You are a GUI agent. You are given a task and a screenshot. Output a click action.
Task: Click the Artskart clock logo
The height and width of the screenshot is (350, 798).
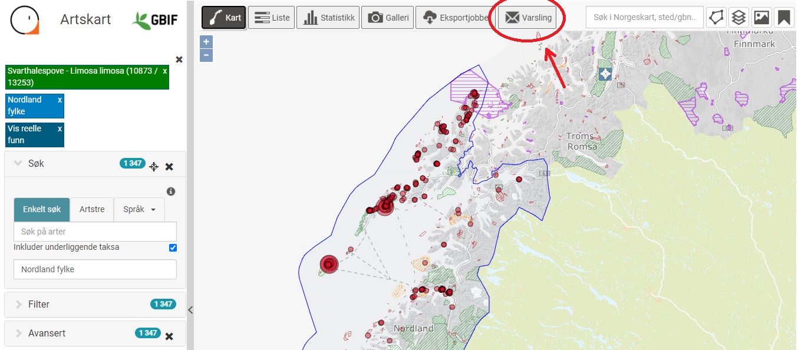pyautogui.click(x=25, y=20)
